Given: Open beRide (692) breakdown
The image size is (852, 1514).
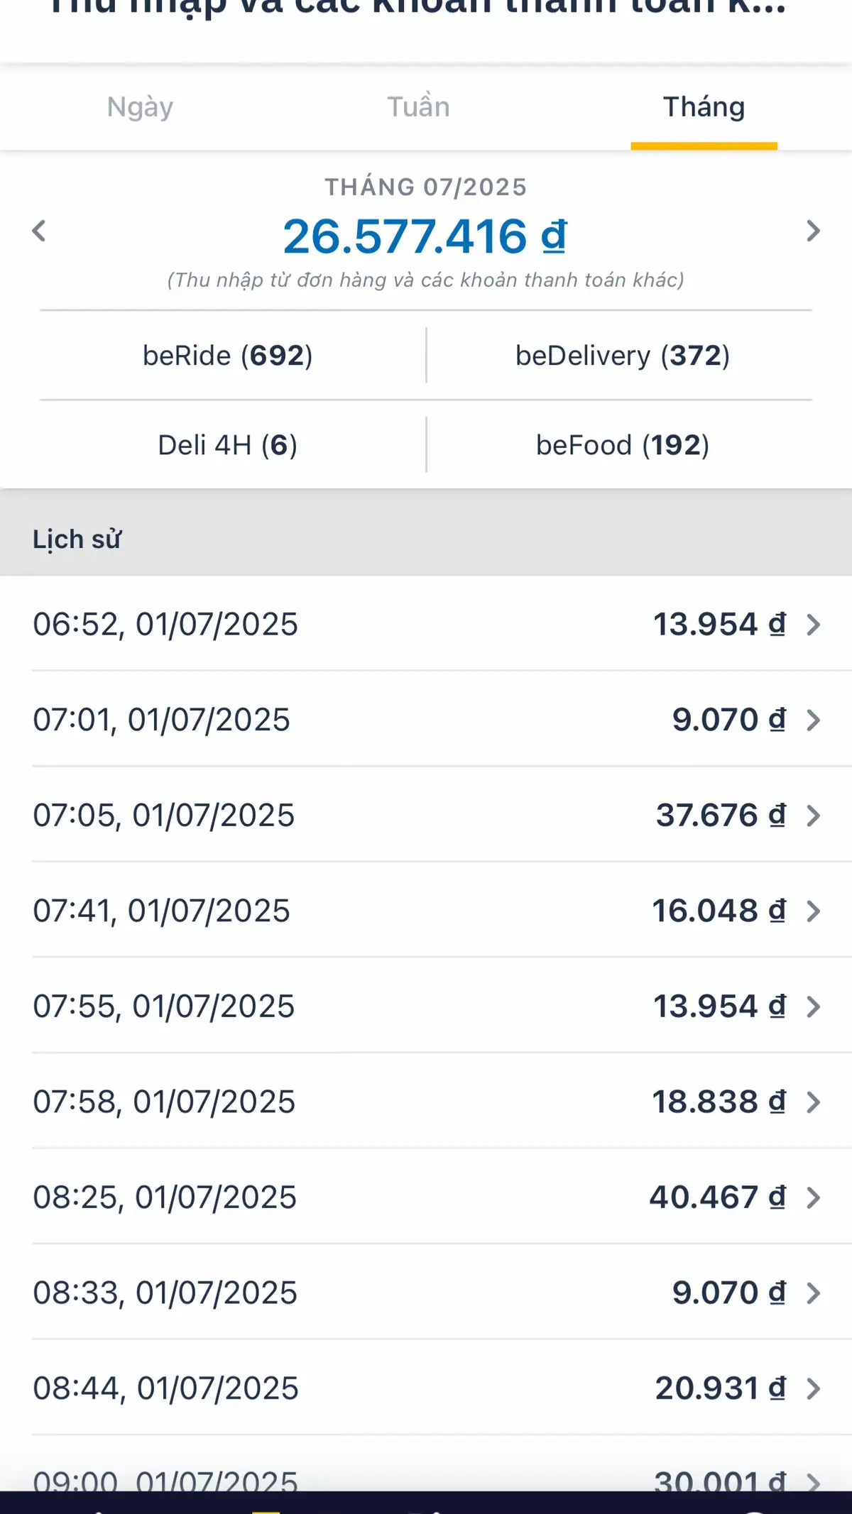Looking at the screenshot, I should [x=228, y=355].
